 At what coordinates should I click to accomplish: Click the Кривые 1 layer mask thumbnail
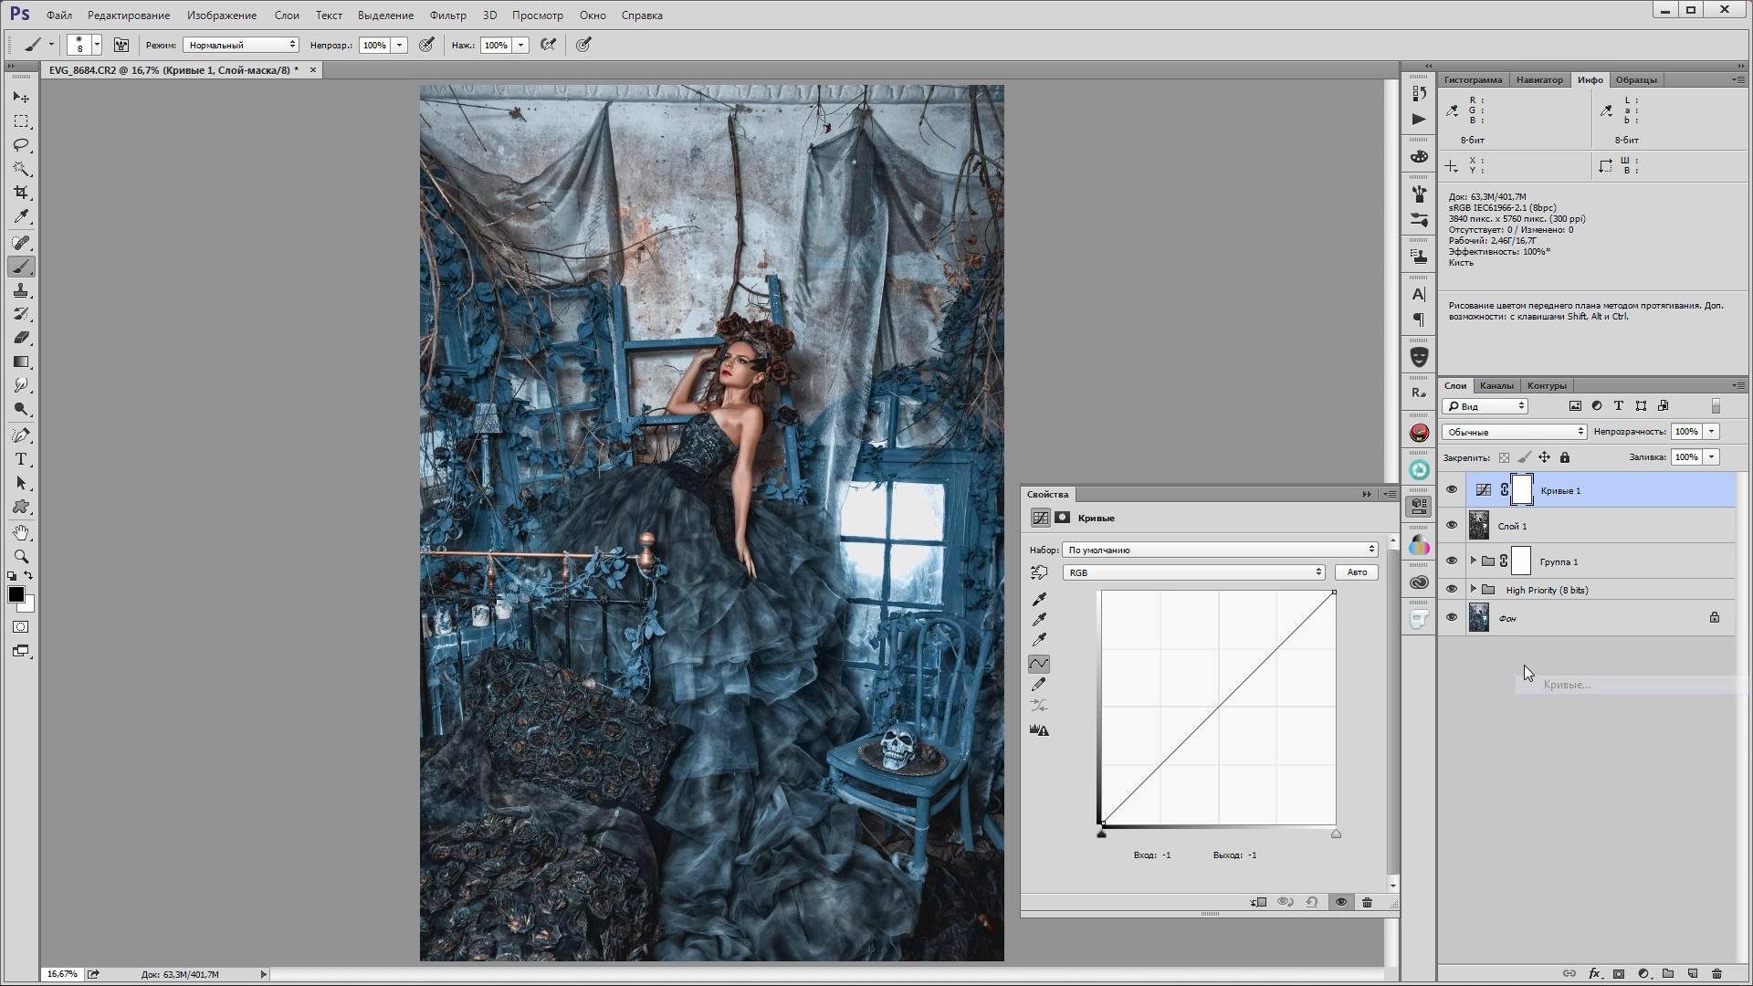[x=1522, y=489]
